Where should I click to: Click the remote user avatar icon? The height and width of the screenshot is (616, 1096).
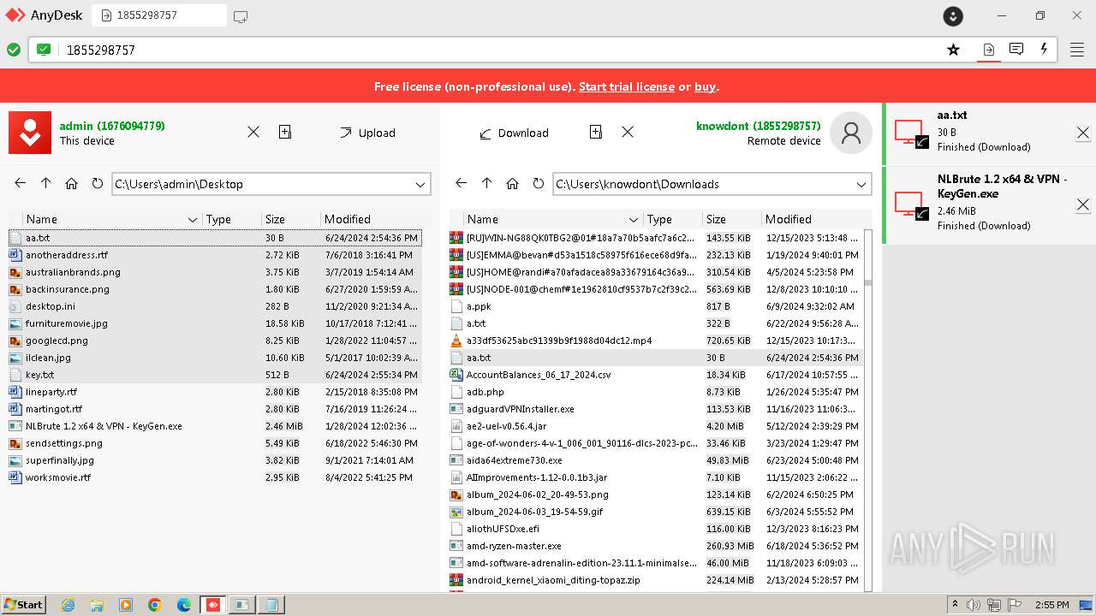pyautogui.click(x=851, y=133)
